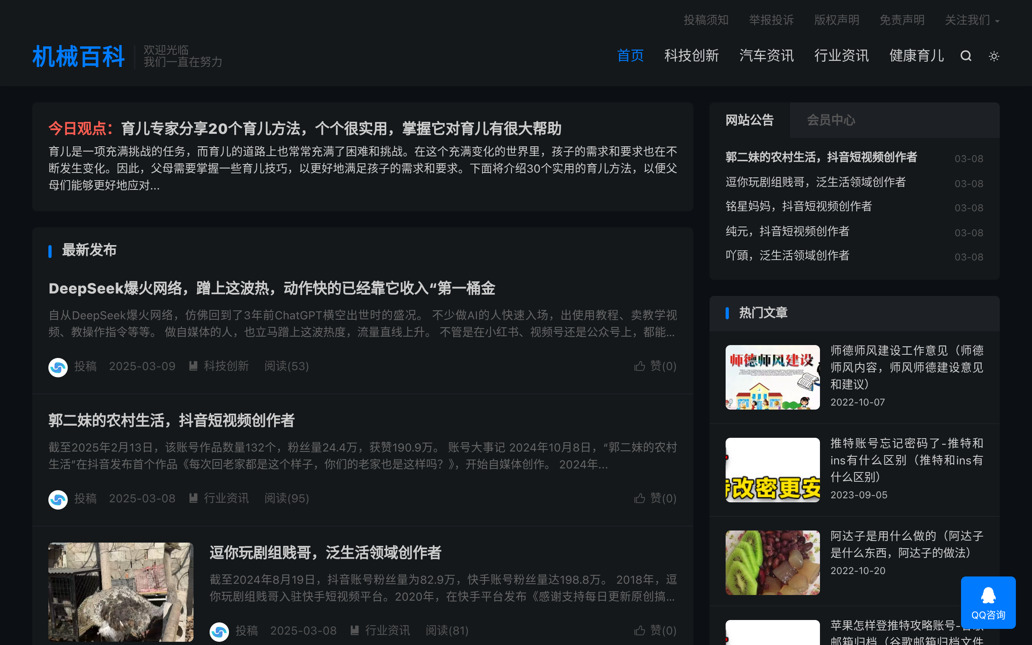This screenshot has height=645, width=1032.
Task: Open announcement 逗你玩剧组贱哥，泛生活领域创作者
Action: coord(816,183)
